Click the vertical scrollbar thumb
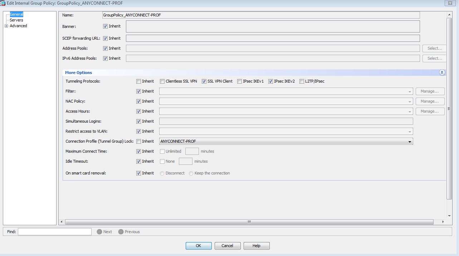459x256 pixels. coord(450,108)
